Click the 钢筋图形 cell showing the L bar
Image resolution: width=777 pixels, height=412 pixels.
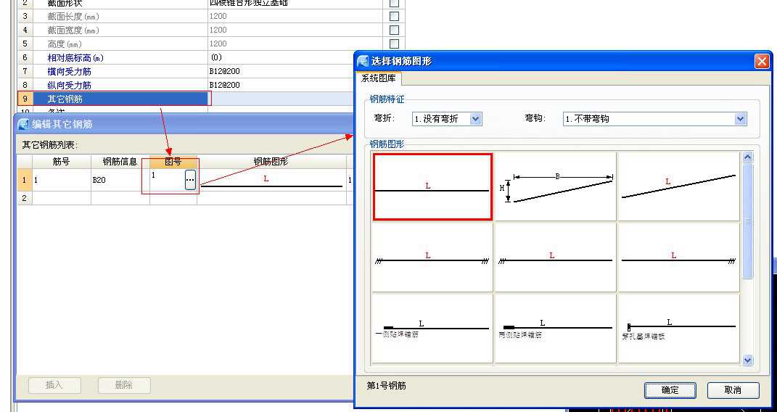pyautogui.click(x=271, y=180)
